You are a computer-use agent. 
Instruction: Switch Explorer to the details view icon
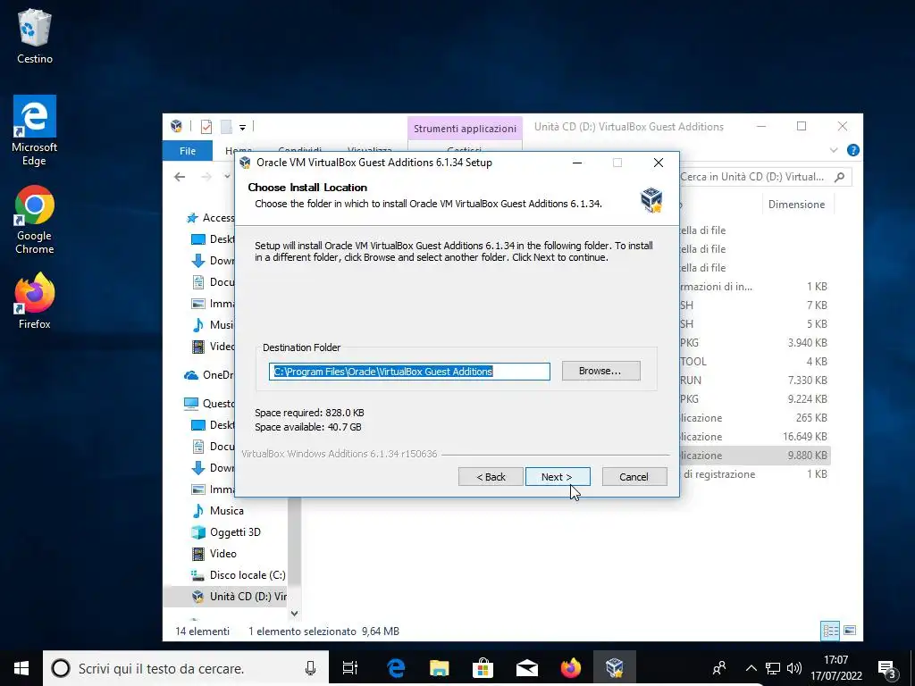coord(830,631)
